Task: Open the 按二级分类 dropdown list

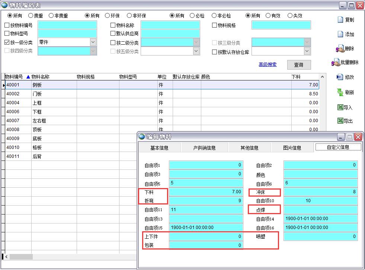Action: (x=196, y=42)
